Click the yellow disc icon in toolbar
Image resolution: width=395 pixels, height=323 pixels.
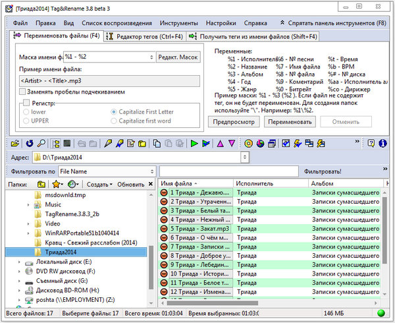pos(248,143)
